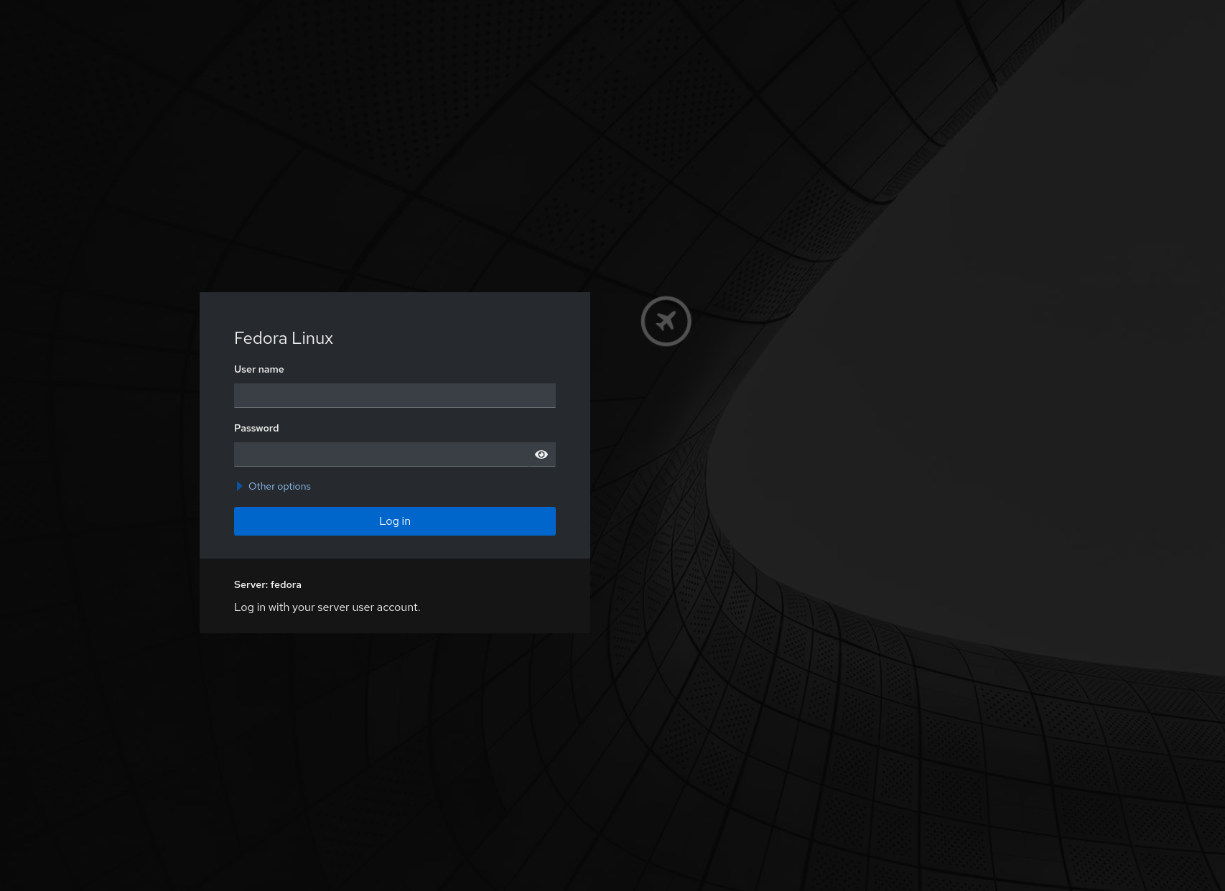Place the cursor in the User name box
Viewport: 1225px width, 891px height.
(x=394, y=396)
